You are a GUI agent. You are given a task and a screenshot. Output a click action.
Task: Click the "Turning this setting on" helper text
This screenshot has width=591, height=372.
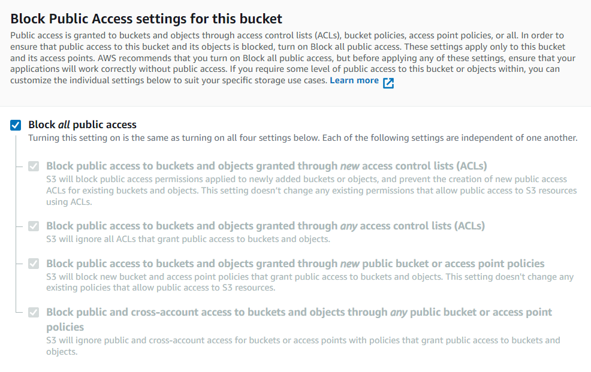[303, 138]
